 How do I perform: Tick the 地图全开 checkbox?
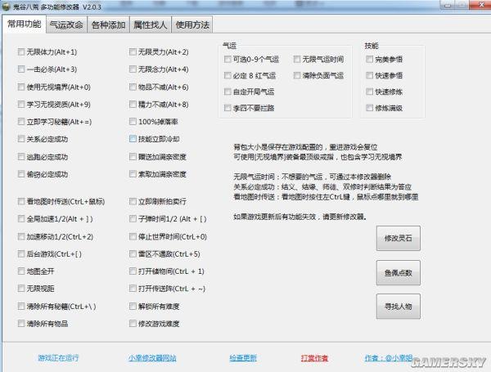pyautogui.click(x=21, y=271)
